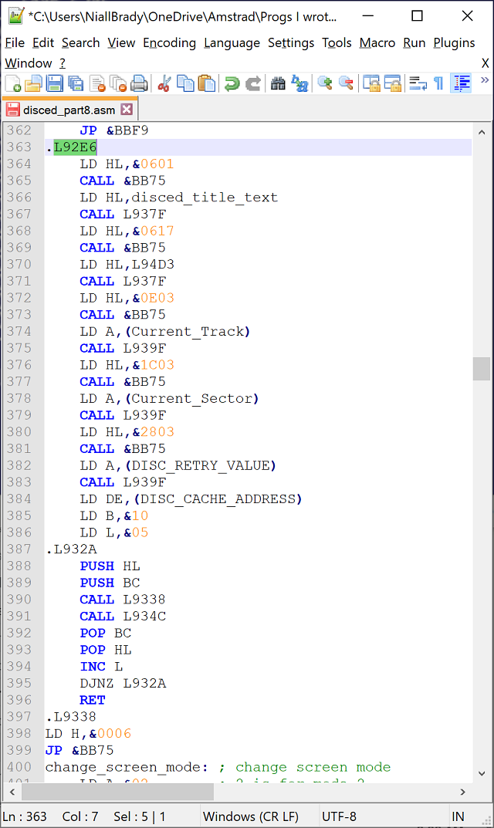Expand the toolbar overflow chevron

(x=485, y=80)
